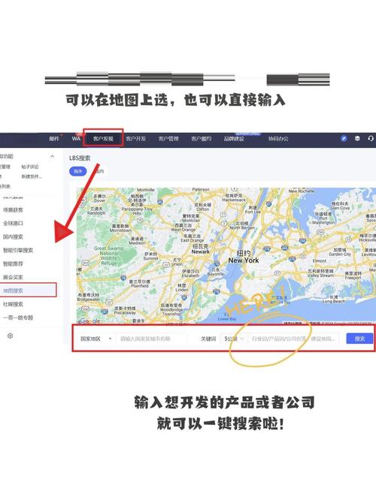Click the blue 搜索 search button
Viewport: 376px width, 491px height.
tap(359, 339)
